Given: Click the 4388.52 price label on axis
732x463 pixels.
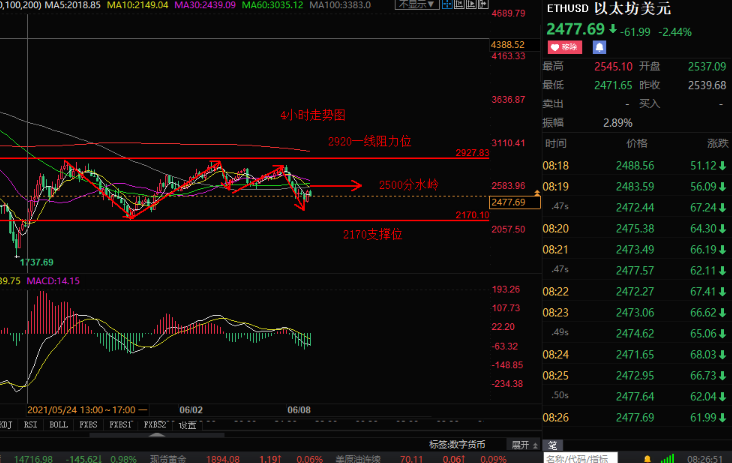Looking at the screenshot, I should pyautogui.click(x=508, y=45).
